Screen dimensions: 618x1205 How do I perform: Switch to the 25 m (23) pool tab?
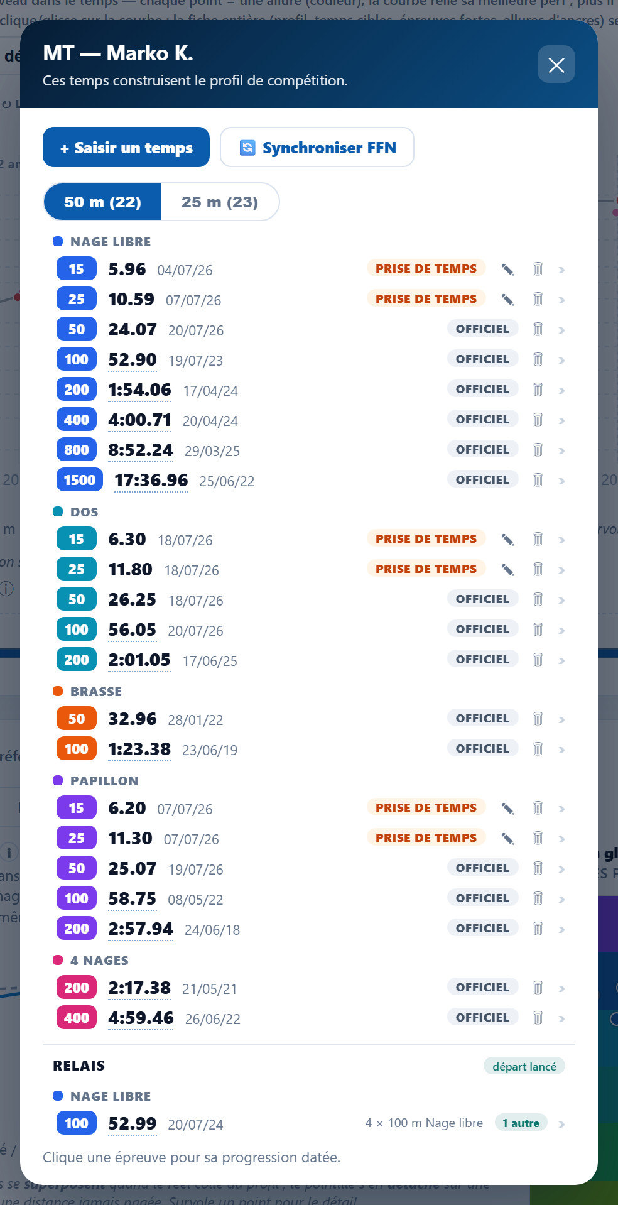pos(220,202)
